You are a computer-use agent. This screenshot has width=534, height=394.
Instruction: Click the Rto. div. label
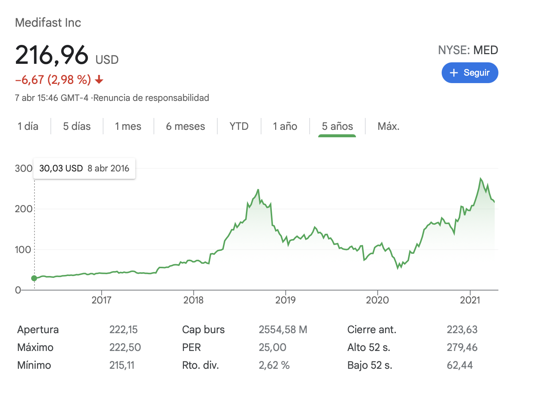[x=201, y=365]
